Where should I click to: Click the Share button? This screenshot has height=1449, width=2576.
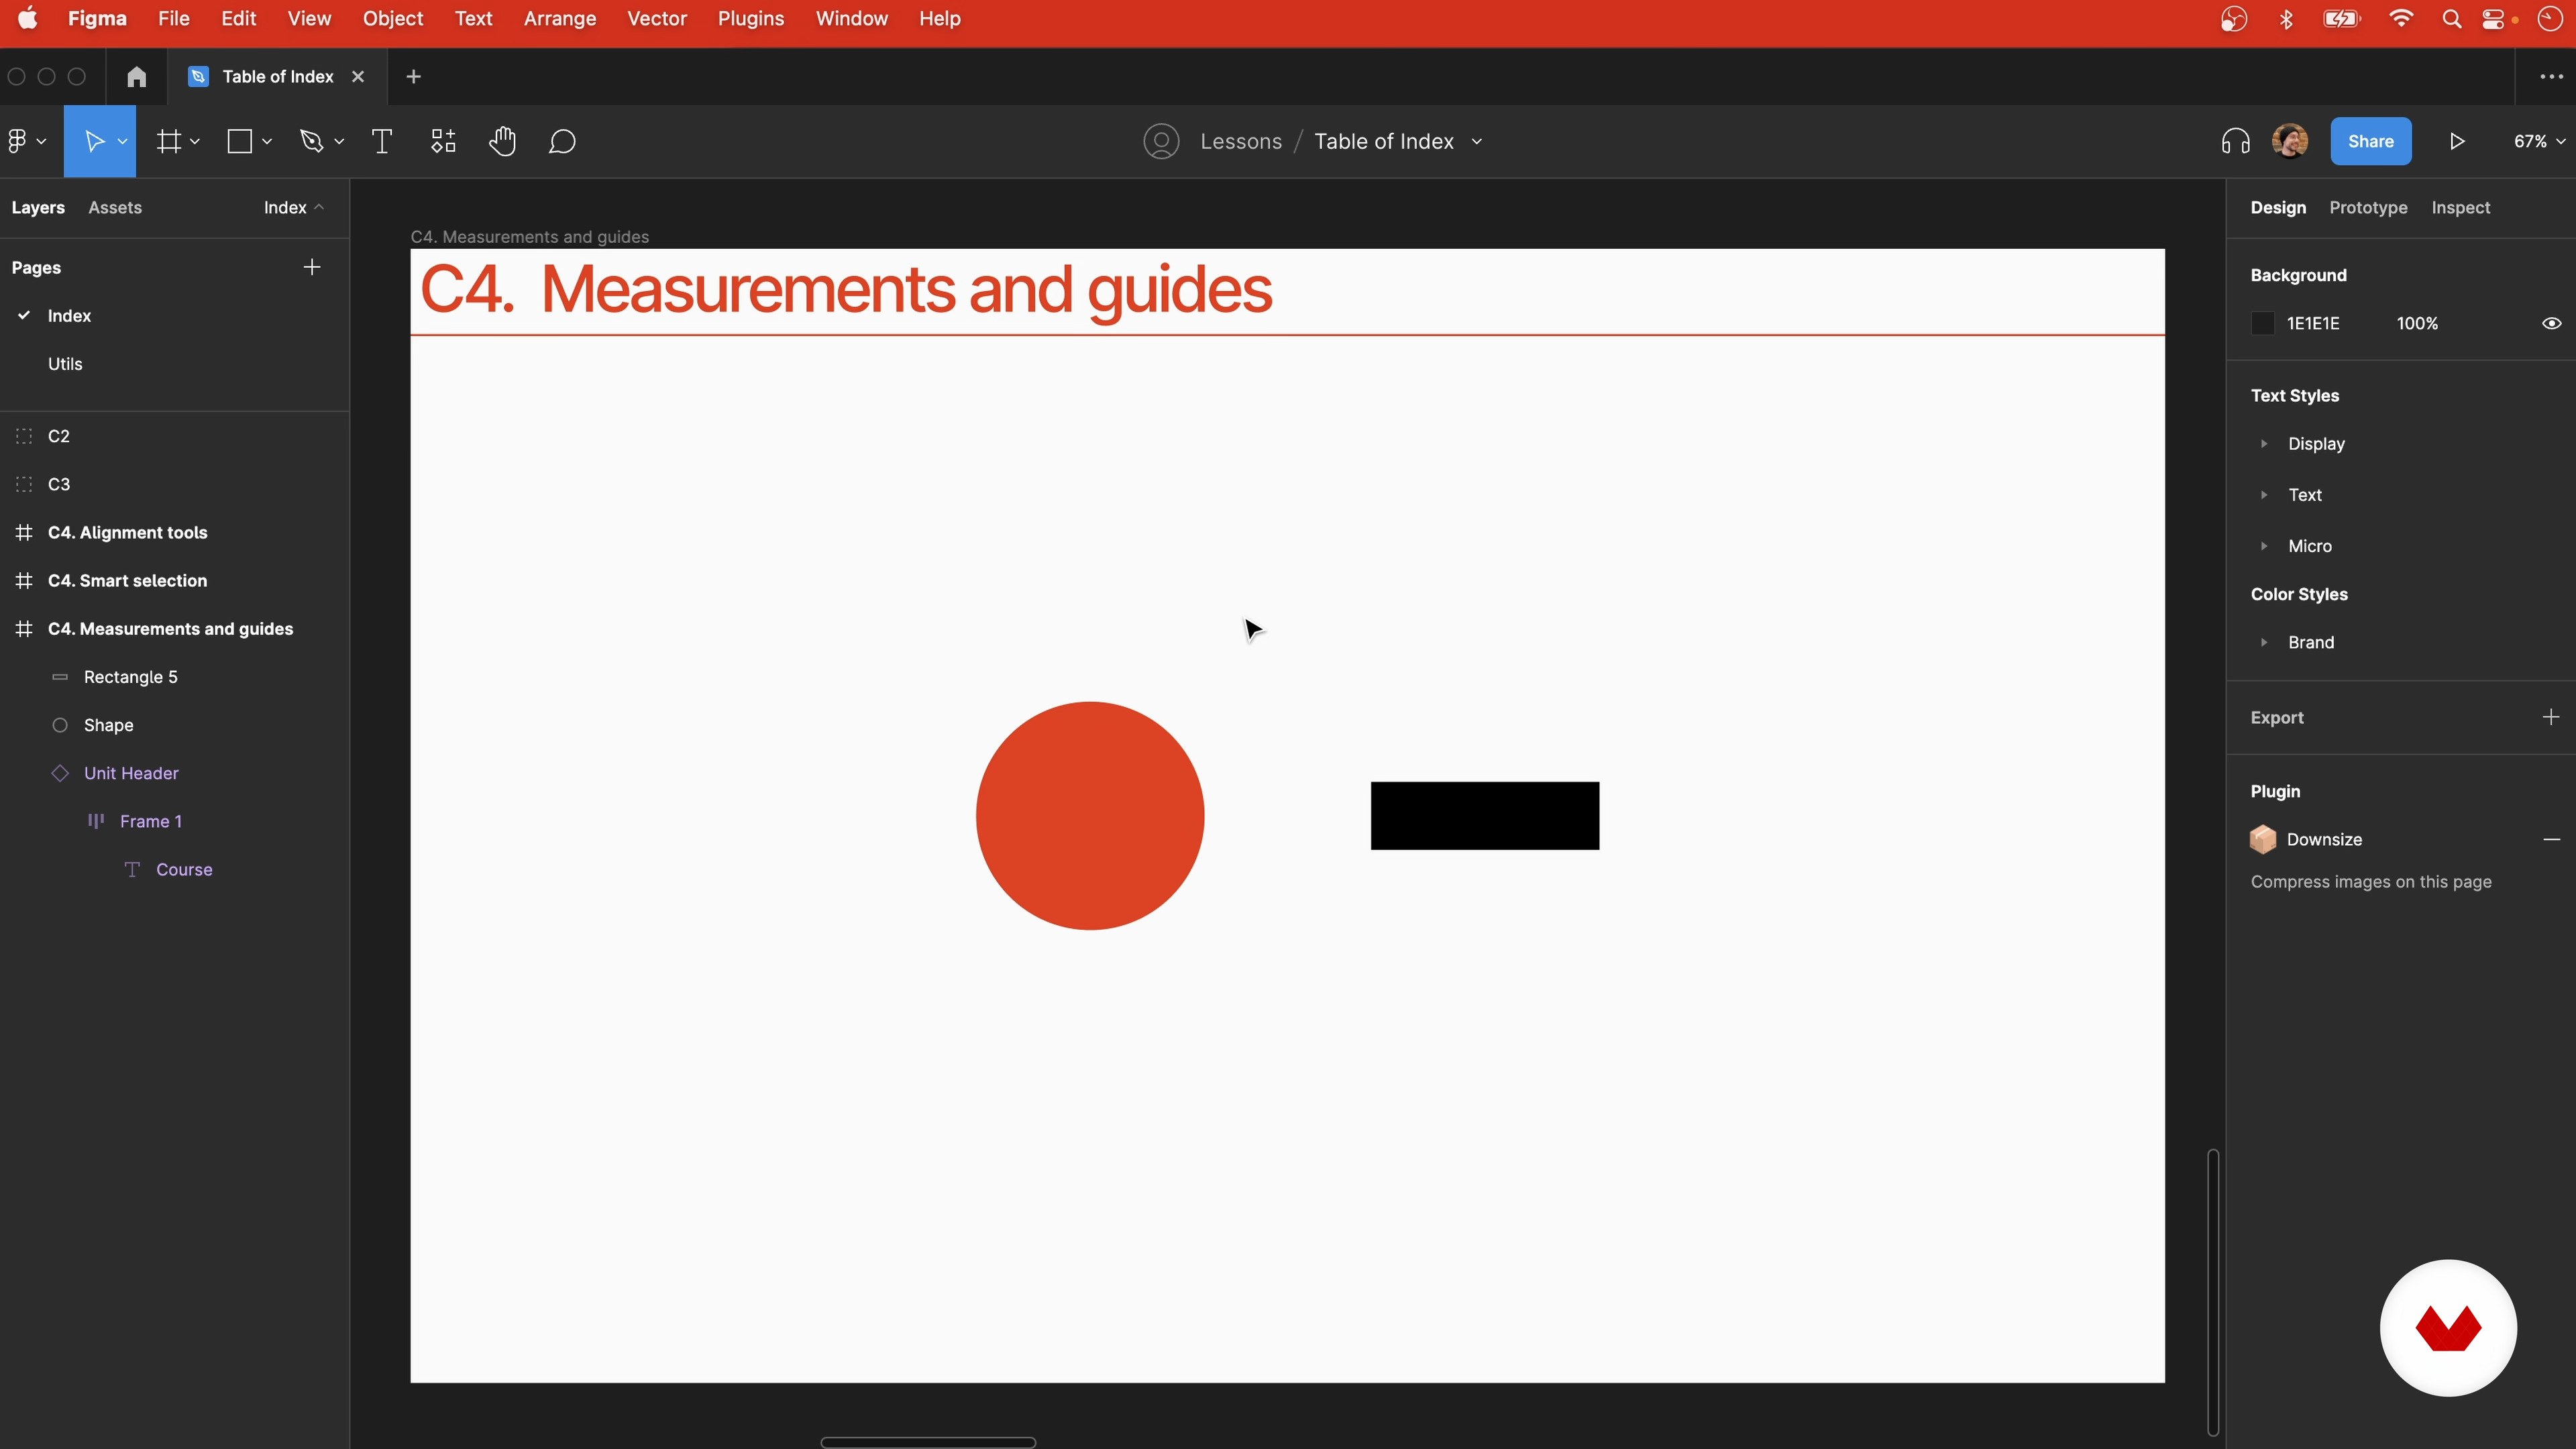[x=2370, y=141]
